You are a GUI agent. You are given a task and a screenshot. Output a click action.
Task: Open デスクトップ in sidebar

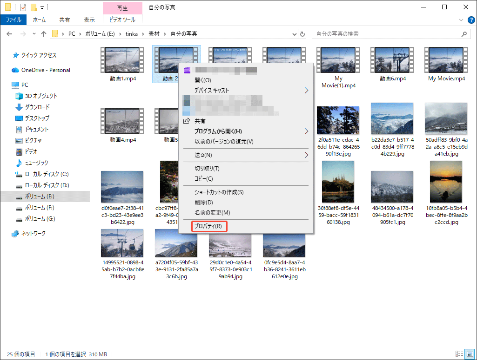32,118
